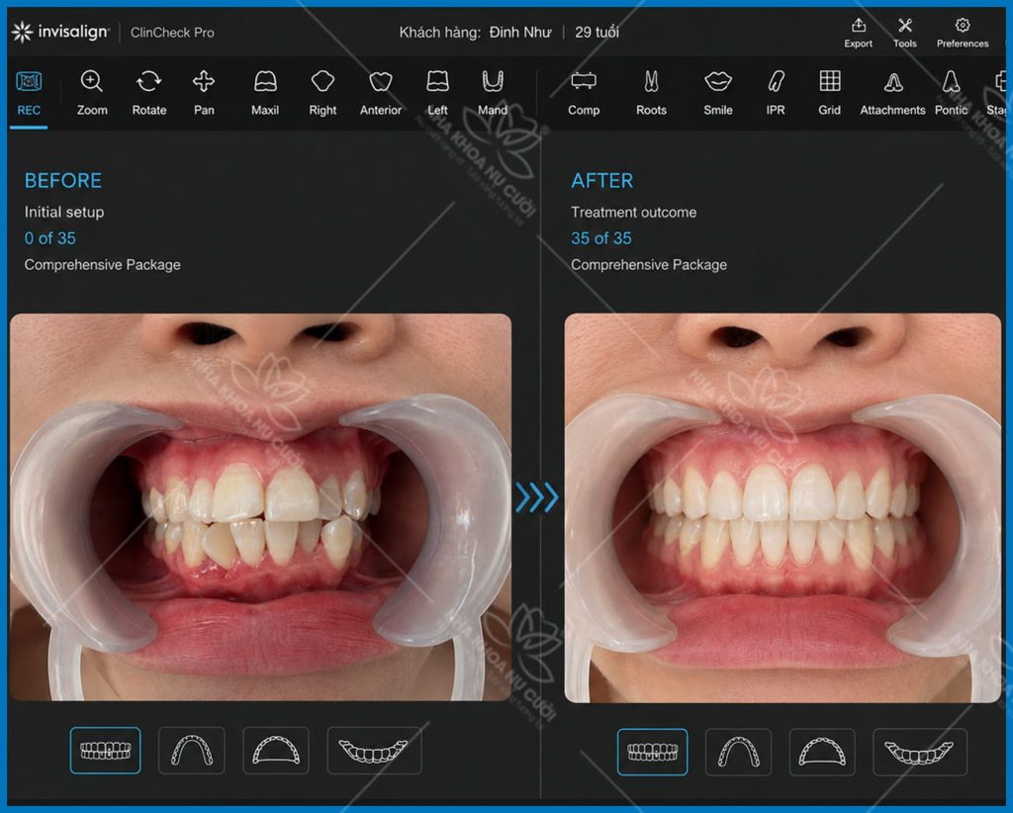1013x813 pixels.
Task: Open the Tools menu
Action: tap(904, 33)
